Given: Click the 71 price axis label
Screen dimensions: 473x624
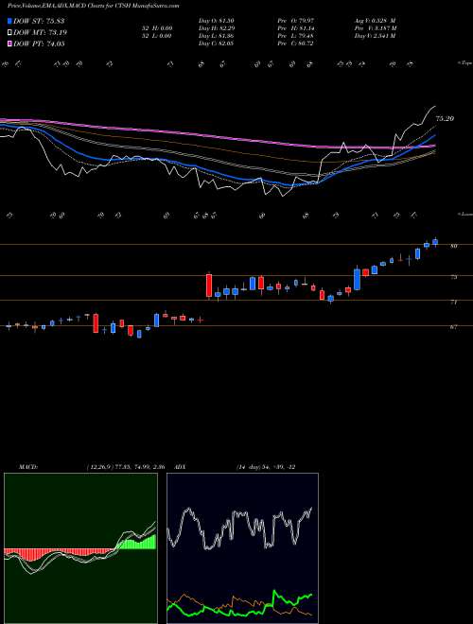Looking at the screenshot, I should (x=454, y=303).
